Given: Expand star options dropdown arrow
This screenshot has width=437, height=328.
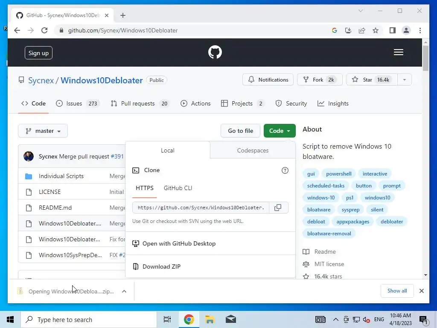Looking at the screenshot, I should [405, 80].
